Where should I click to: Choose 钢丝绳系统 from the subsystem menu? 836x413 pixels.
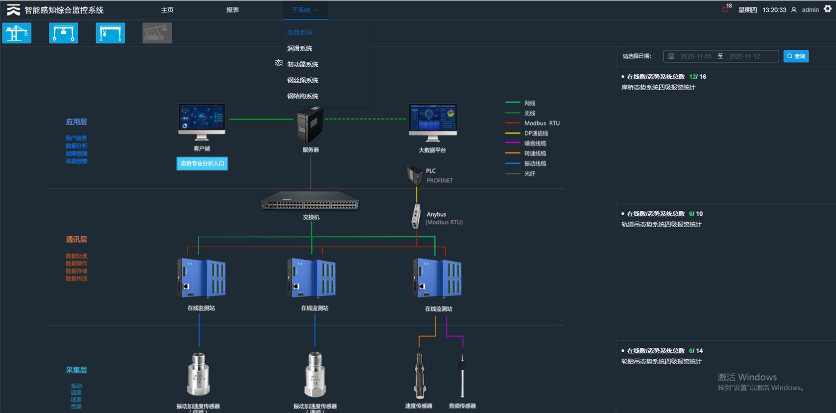pos(303,80)
